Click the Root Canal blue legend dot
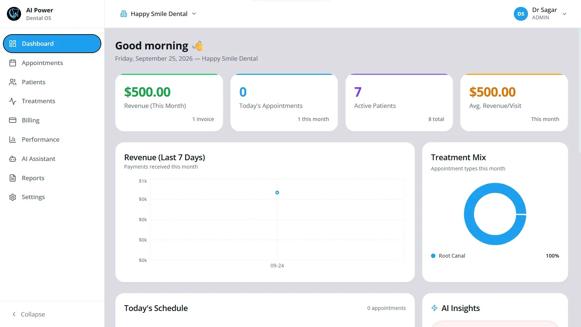581x327 pixels. (x=433, y=256)
